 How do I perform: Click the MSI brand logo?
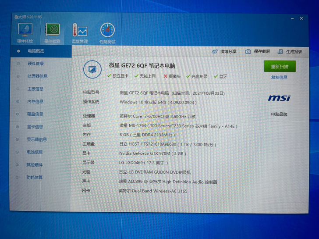[x=279, y=98]
